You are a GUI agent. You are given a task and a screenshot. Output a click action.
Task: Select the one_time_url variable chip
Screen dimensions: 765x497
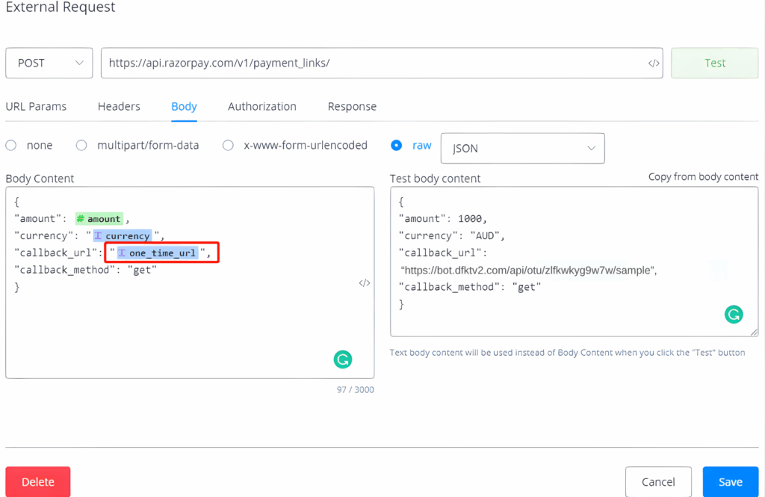coord(158,253)
